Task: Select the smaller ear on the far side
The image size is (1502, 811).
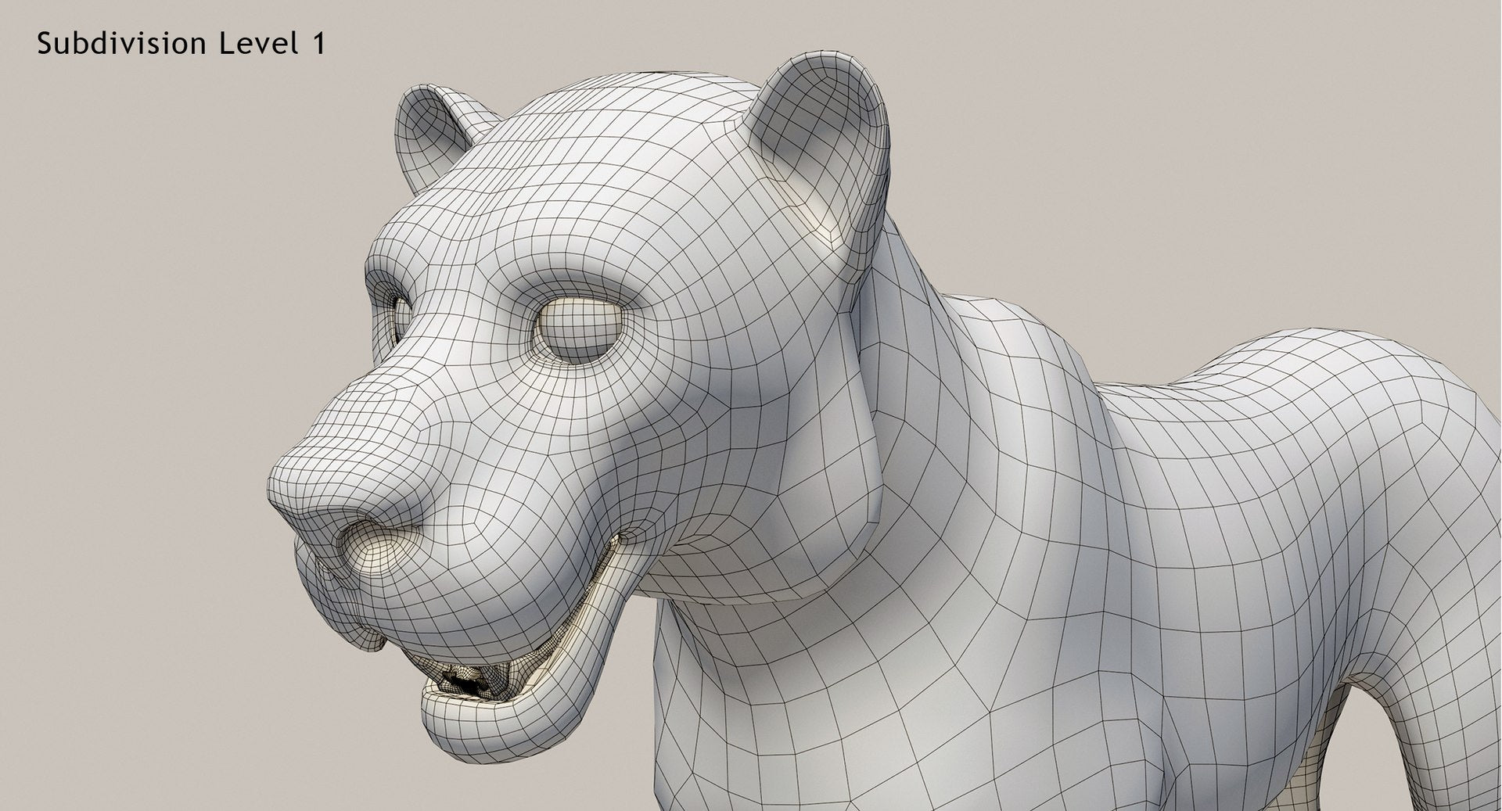Action: [x=430, y=133]
